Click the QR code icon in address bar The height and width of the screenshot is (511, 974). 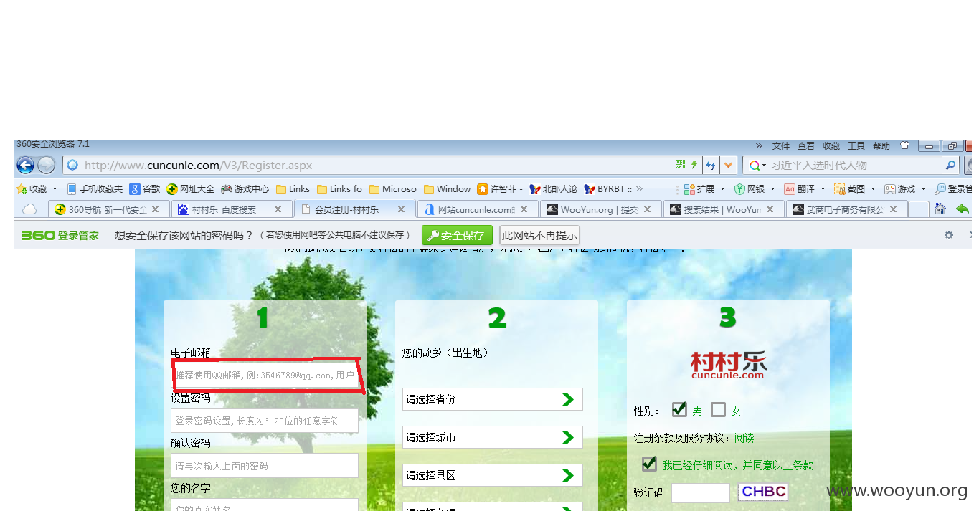pyautogui.click(x=680, y=165)
